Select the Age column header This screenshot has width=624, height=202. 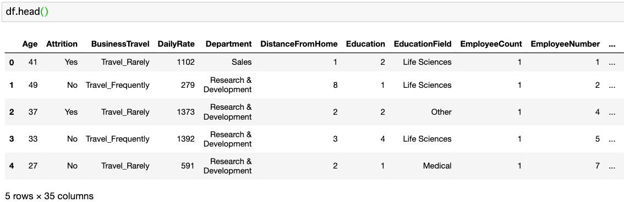[30, 44]
